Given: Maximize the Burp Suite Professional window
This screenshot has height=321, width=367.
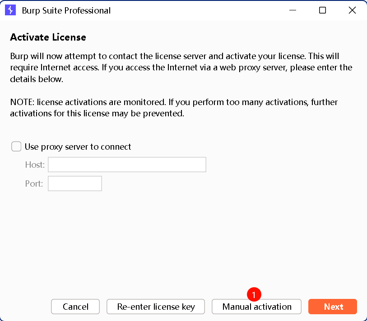Looking at the screenshot, I should [322, 10].
